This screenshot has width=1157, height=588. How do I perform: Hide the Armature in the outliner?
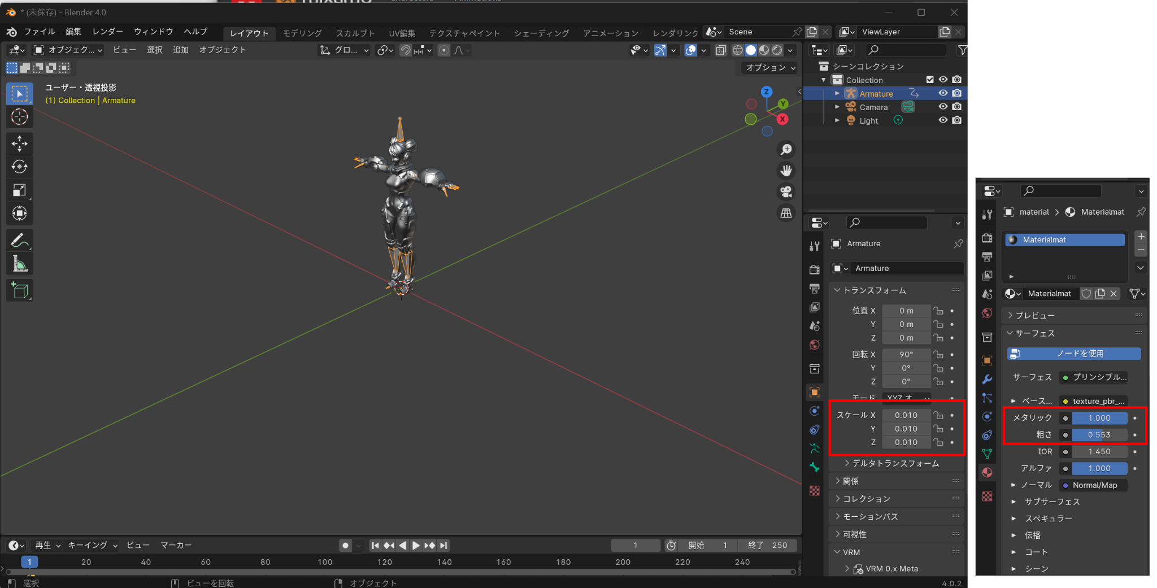[943, 93]
